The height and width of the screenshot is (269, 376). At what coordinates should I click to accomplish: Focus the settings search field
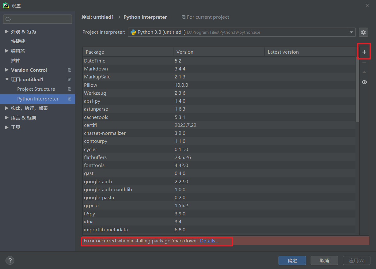pos(37,19)
